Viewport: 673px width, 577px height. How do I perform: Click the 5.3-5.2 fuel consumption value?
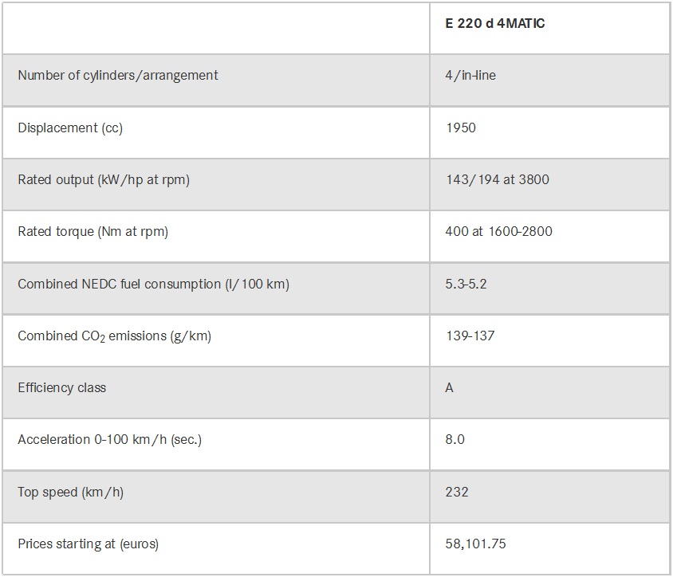tap(466, 284)
